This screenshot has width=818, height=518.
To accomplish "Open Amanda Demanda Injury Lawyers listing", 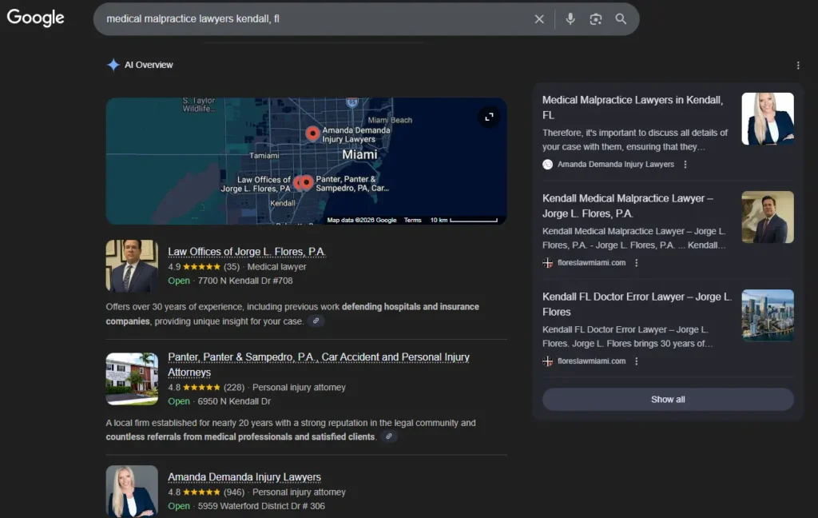I will (x=244, y=477).
